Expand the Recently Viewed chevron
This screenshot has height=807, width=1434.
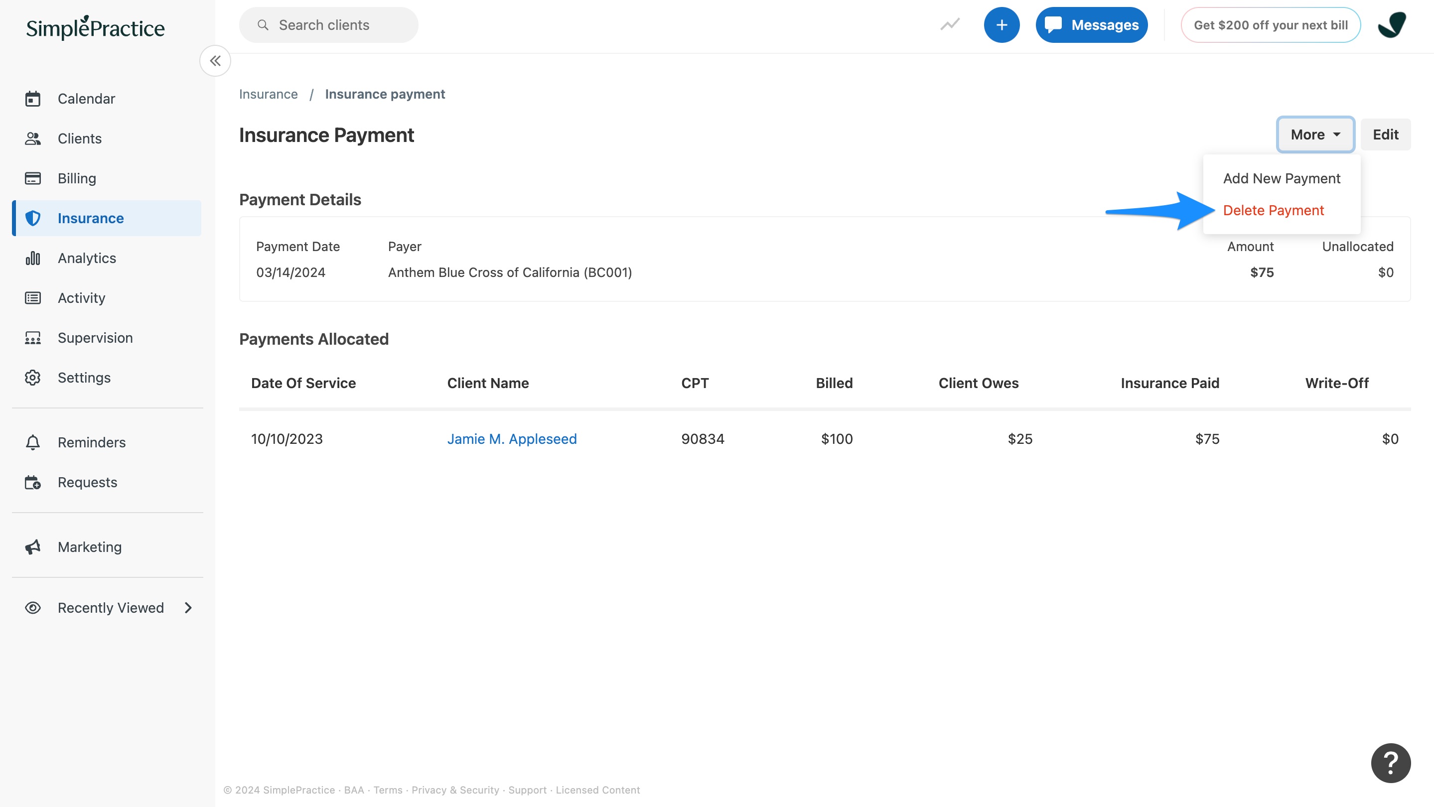(188, 608)
